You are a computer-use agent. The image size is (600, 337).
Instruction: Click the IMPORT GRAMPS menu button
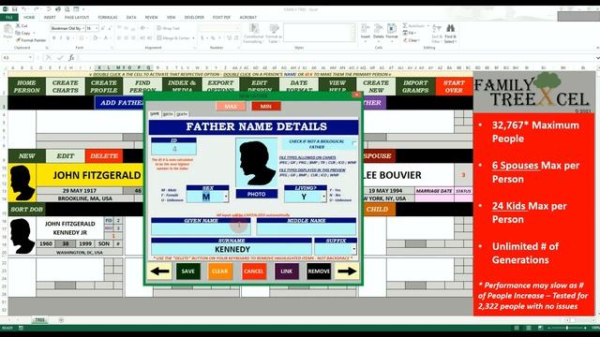click(415, 86)
